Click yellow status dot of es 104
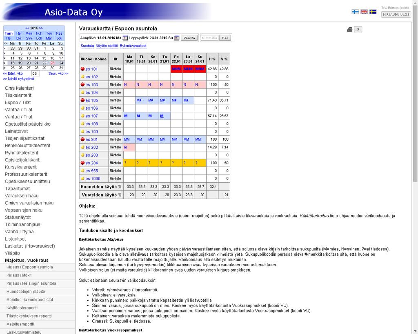The image size is (418, 334). [x=82, y=93]
